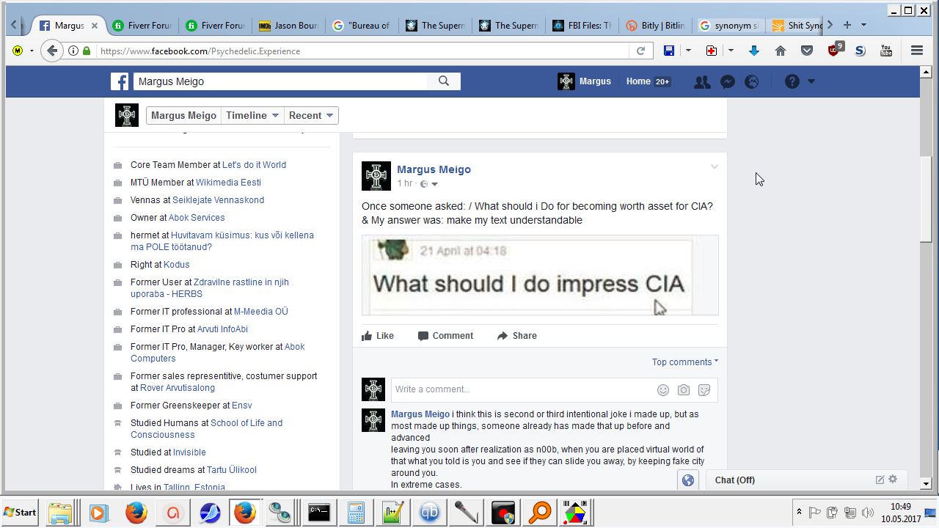Open the Top comments sort dropdown
The height and width of the screenshot is (528, 939).
point(685,362)
